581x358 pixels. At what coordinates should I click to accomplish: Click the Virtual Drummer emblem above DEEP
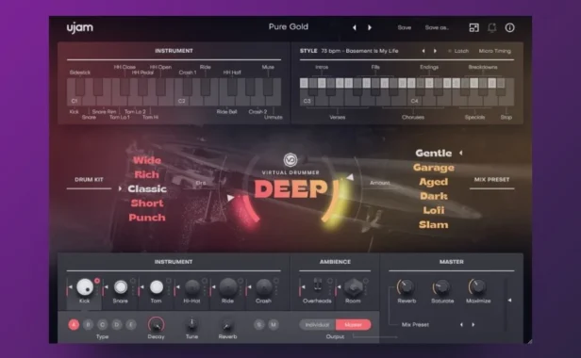290,160
